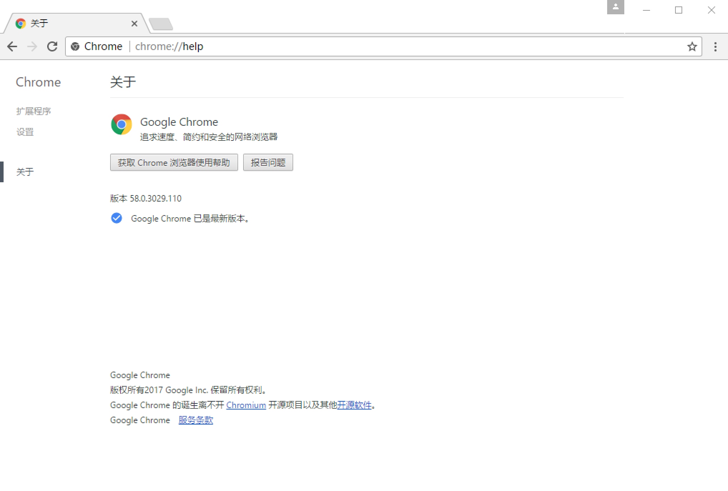
Task: Click the blue up-to-date checkmark icon
Action: [117, 218]
